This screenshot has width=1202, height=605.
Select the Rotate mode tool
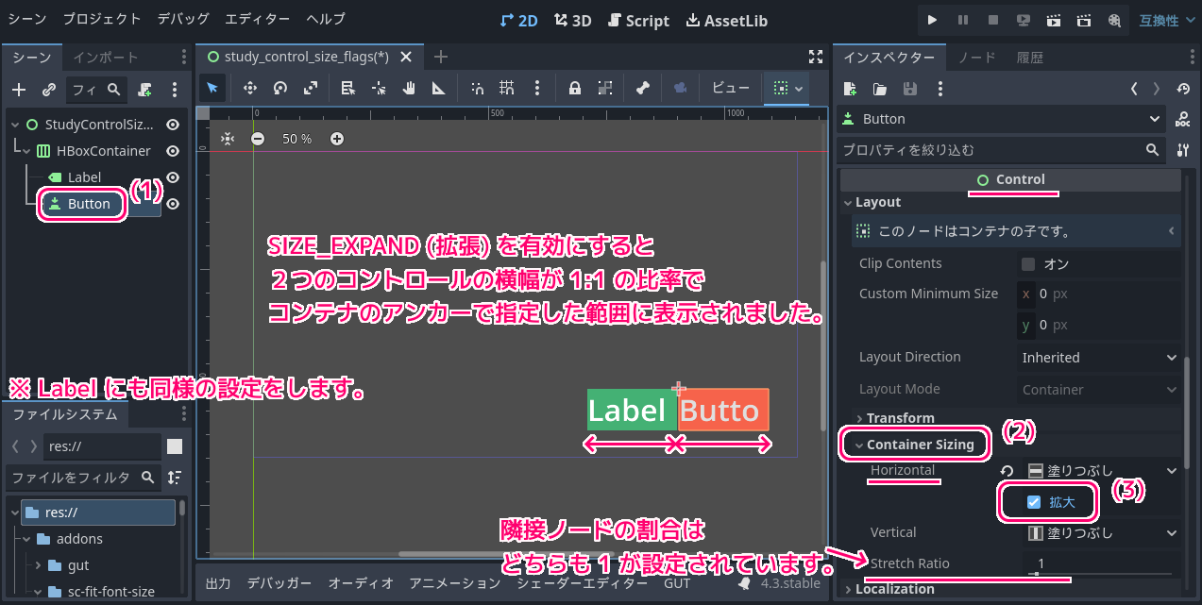tap(280, 89)
